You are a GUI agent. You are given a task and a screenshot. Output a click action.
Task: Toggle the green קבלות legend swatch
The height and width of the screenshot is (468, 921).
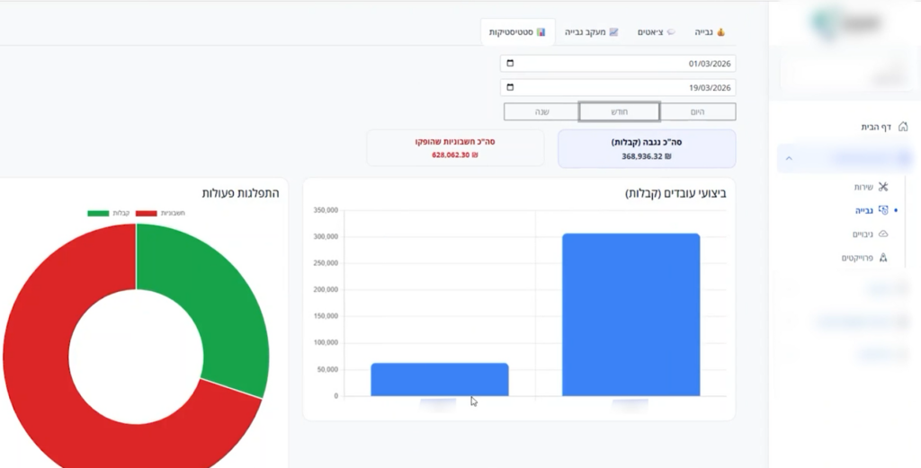tap(98, 214)
